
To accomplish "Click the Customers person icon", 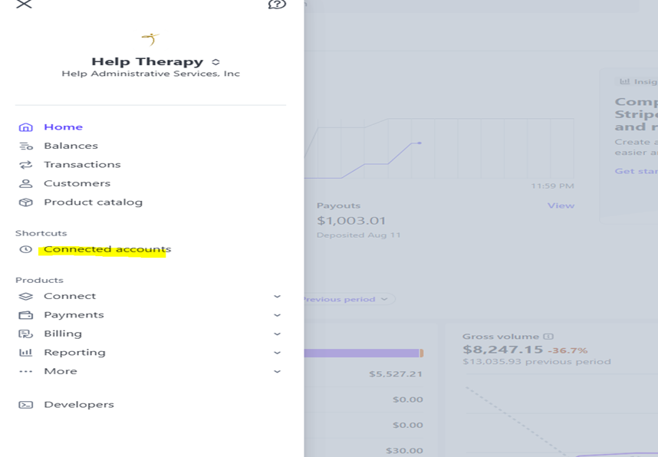I will click(x=25, y=183).
